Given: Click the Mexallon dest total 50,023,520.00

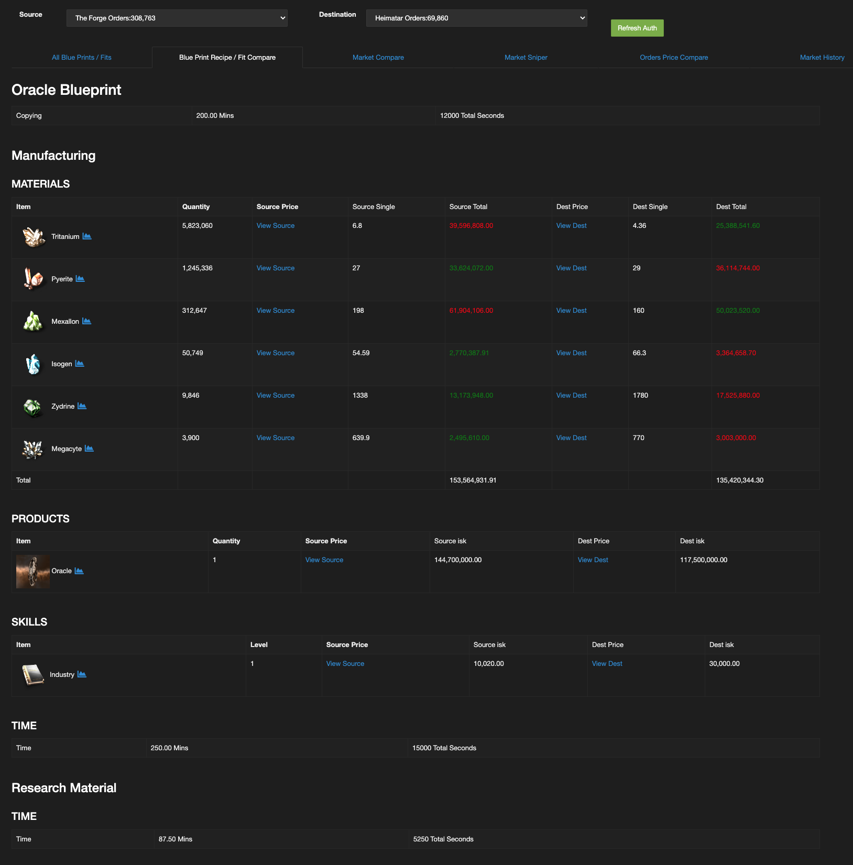Looking at the screenshot, I should pos(738,311).
